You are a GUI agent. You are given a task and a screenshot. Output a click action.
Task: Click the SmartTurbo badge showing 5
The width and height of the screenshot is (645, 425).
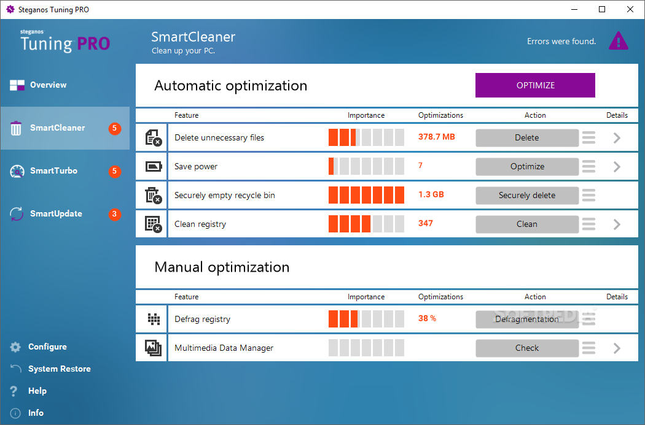click(x=115, y=171)
